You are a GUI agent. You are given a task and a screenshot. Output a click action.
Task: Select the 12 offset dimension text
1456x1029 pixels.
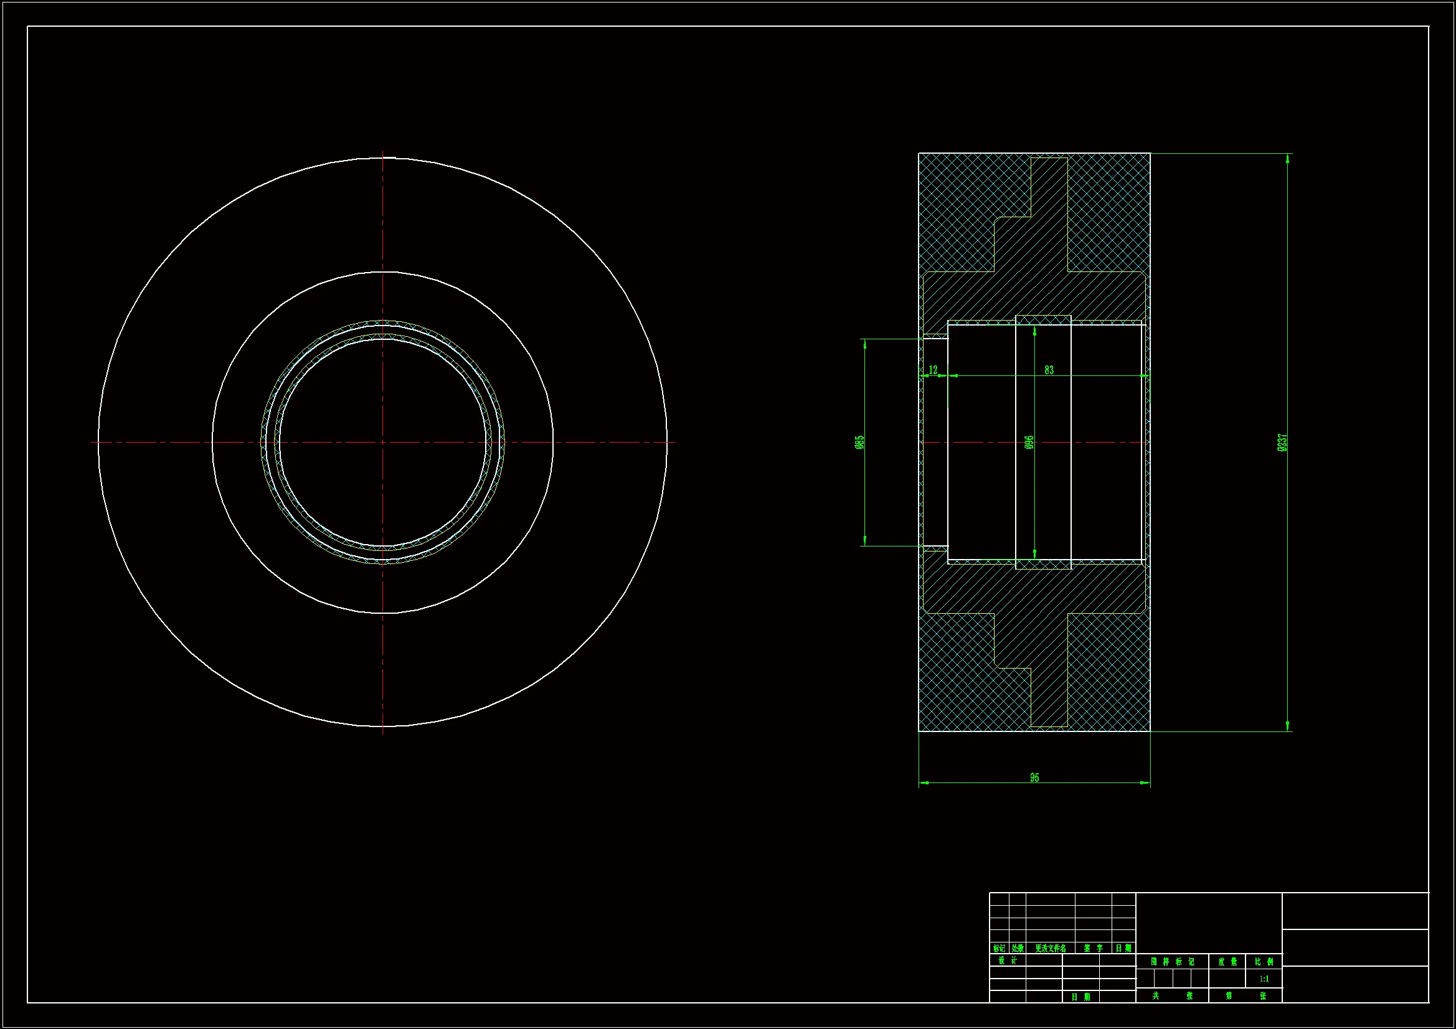point(933,370)
